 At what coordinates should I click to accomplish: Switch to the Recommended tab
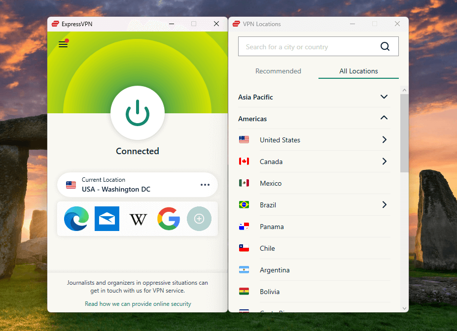pos(278,71)
